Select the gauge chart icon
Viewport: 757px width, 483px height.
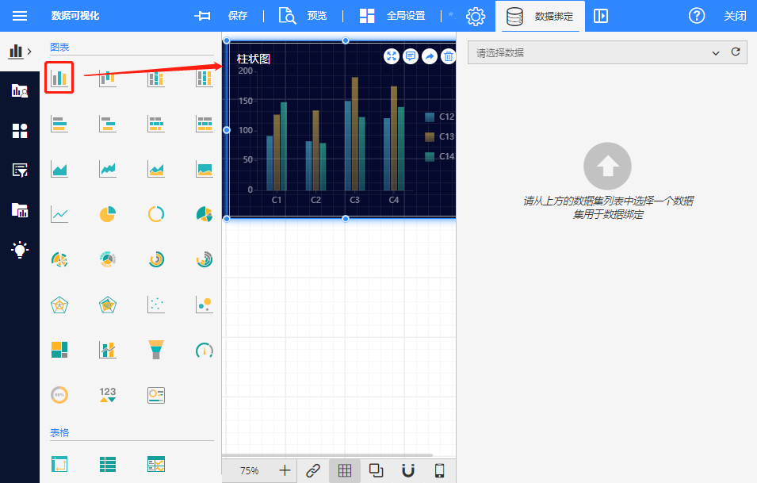(204, 349)
